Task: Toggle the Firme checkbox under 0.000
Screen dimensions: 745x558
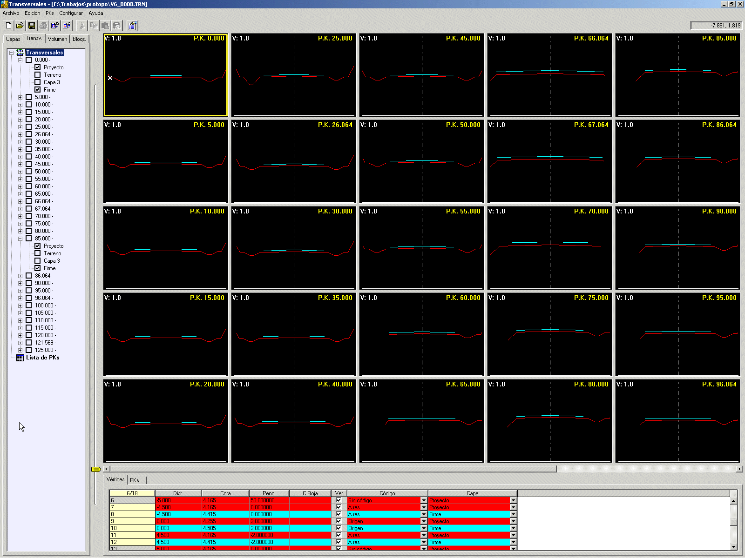Action: 38,90
